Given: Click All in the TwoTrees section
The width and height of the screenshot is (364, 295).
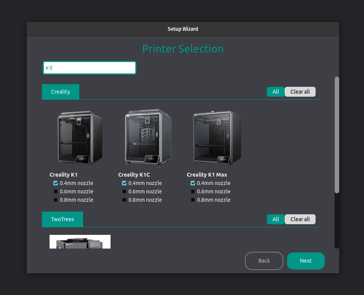Looking at the screenshot, I should (x=275, y=219).
